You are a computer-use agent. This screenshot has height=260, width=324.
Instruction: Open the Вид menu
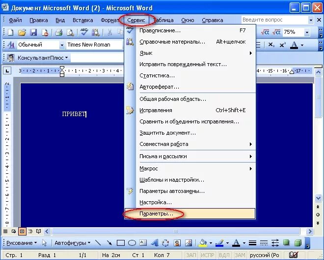tap(60, 20)
